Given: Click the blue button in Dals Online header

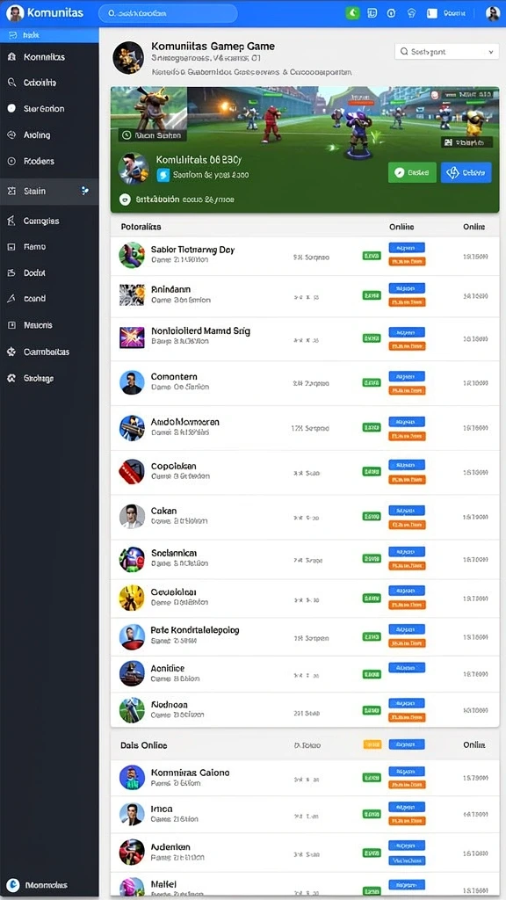Looking at the screenshot, I should coord(407,744).
